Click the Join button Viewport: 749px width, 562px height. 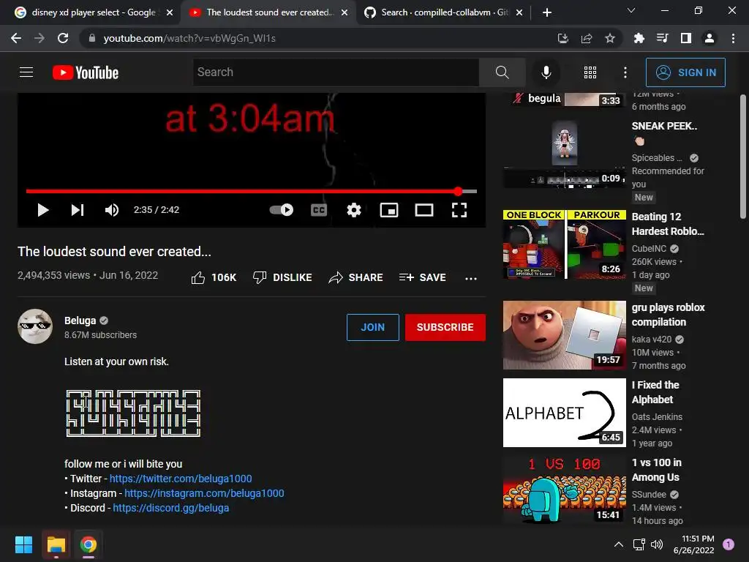click(372, 327)
